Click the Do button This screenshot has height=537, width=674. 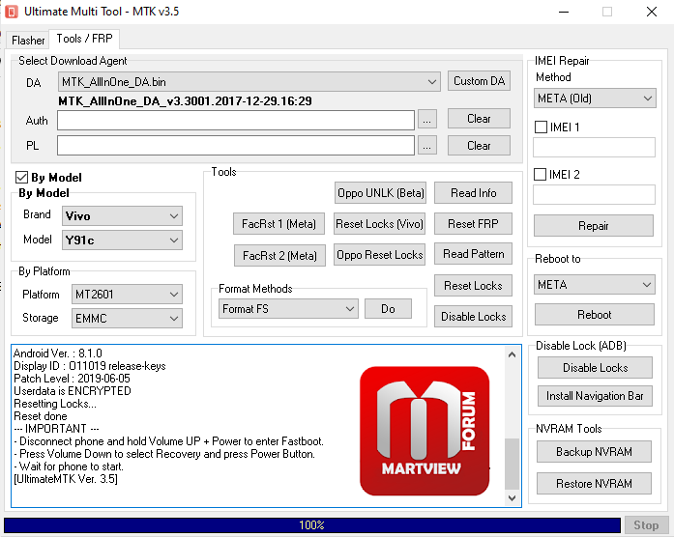(x=388, y=309)
